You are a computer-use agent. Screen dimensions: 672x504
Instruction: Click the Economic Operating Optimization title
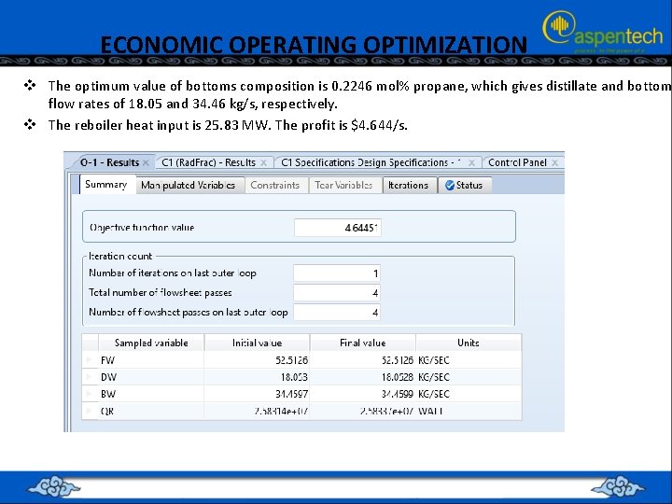[x=314, y=45]
